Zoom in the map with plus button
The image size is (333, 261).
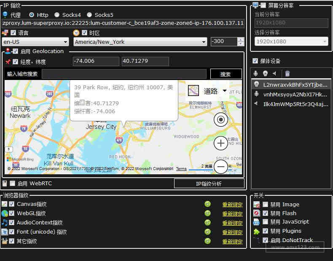point(221,143)
